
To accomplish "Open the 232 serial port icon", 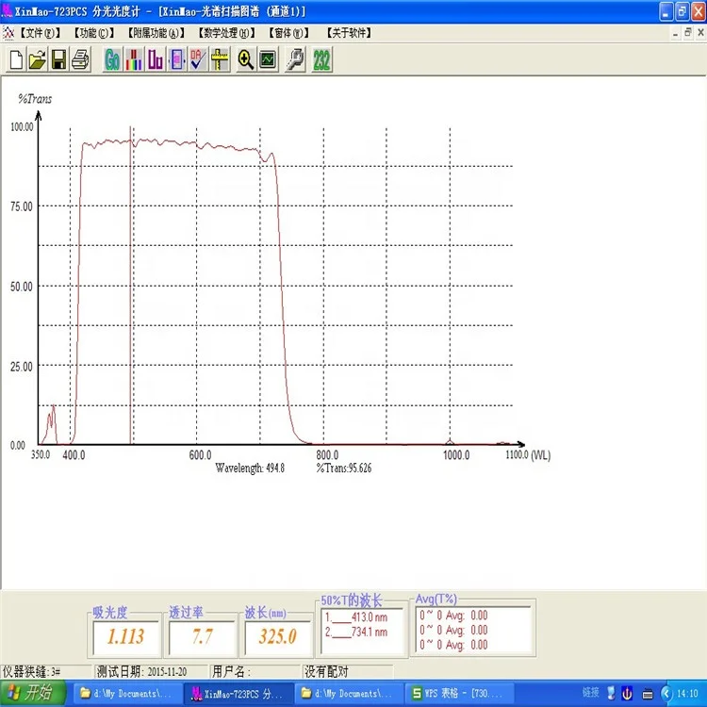I will 322,60.
